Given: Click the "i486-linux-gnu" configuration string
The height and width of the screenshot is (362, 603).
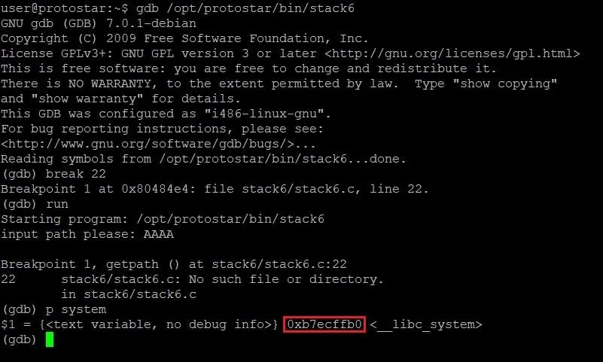Looking at the screenshot, I should coord(267,114).
